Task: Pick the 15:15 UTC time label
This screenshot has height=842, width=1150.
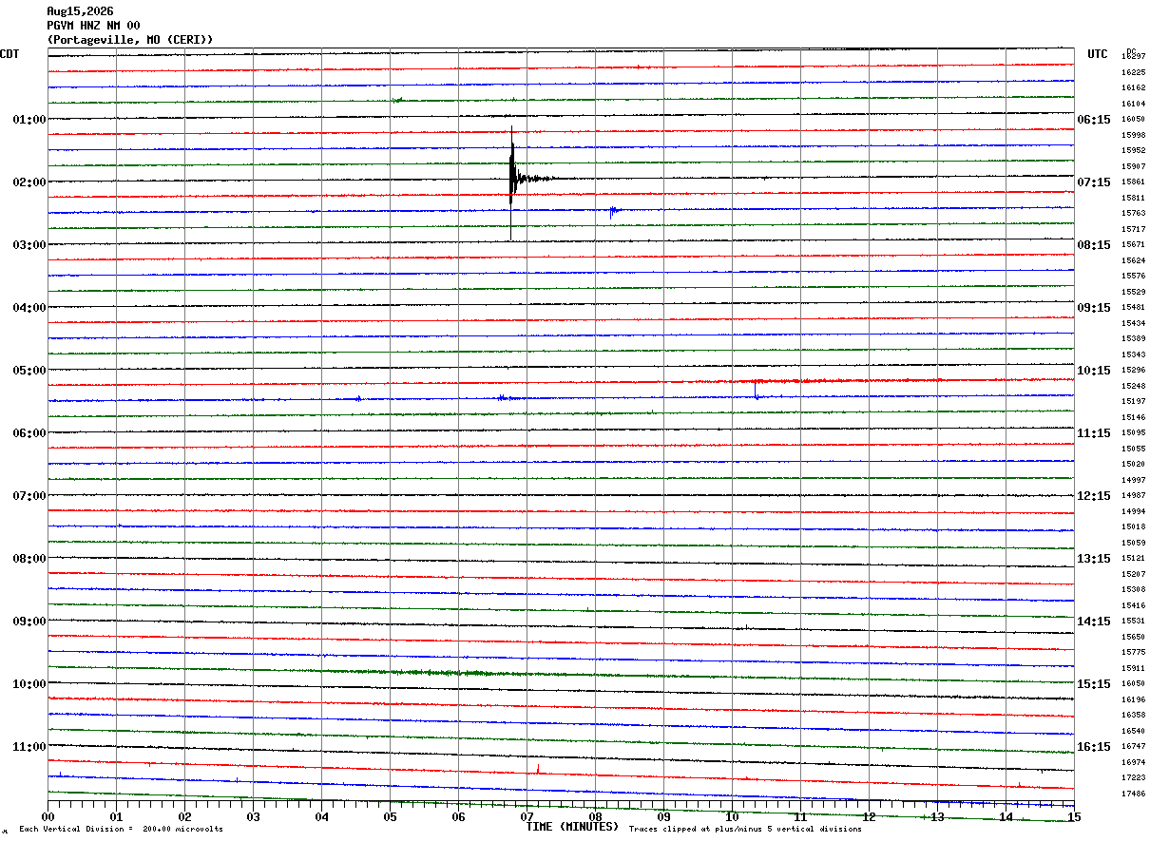Action: coord(1094,684)
